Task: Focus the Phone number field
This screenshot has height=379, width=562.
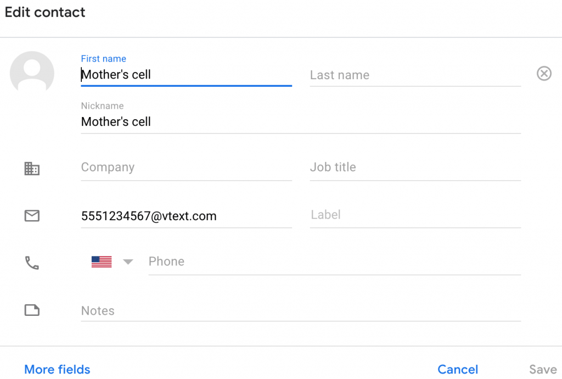Action: [334, 262]
